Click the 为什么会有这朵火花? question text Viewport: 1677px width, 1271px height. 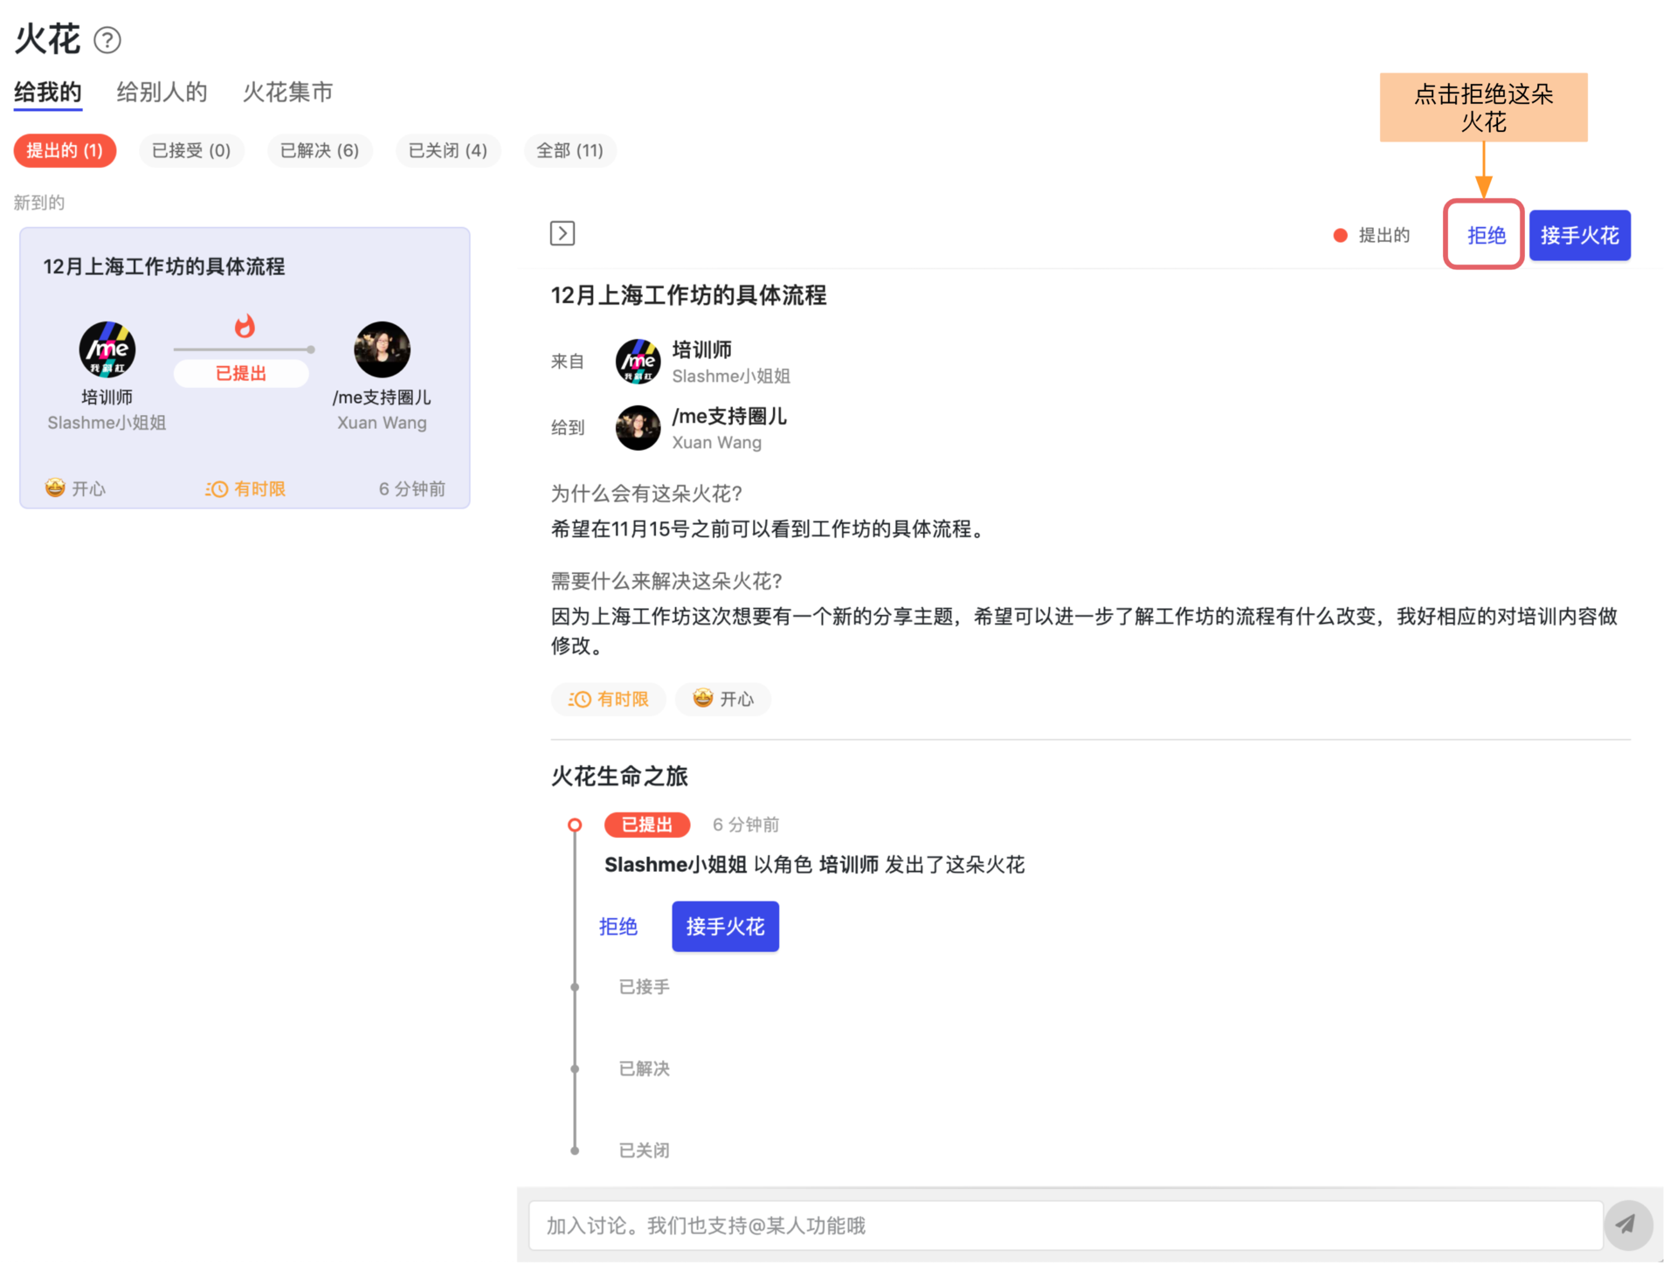[x=646, y=494]
